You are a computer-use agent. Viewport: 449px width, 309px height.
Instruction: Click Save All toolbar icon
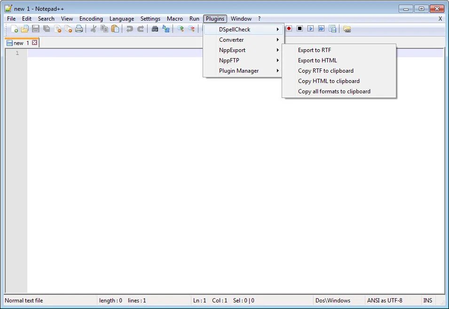[47, 29]
